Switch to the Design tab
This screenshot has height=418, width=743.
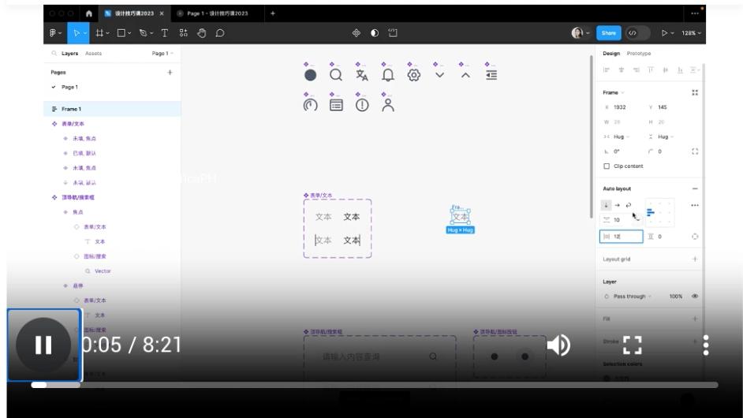611,53
